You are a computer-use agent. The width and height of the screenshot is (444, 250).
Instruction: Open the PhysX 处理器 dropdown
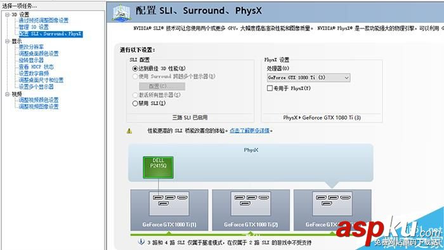point(308,77)
